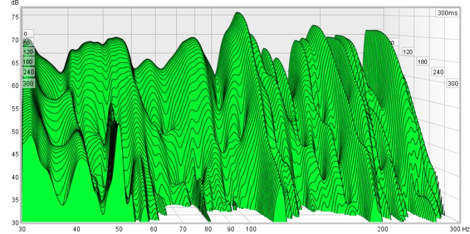Viewport: 470px width, 234px height.
Task: Click the 300 ms slice label beside the dB axis
Action: click(x=28, y=83)
